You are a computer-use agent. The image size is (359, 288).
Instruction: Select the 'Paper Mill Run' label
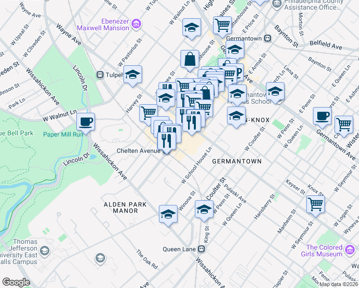tap(63, 134)
